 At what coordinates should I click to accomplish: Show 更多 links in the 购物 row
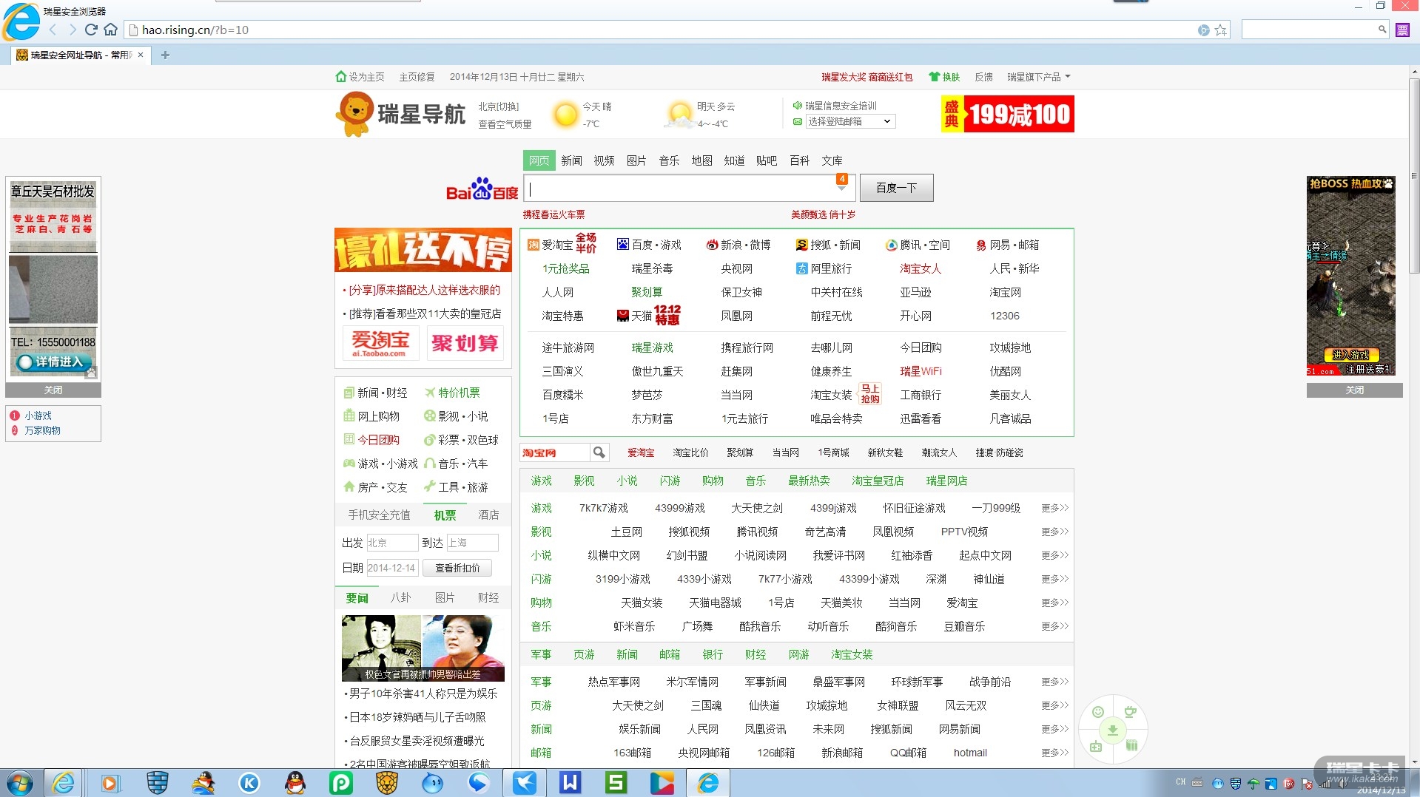[x=1054, y=603]
